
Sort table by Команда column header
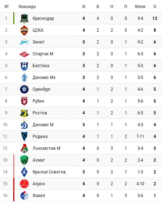tap(27, 7)
